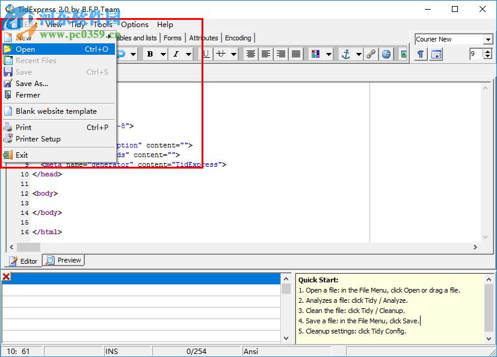Image resolution: width=497 pixels, height=357 pixels.
Task: Click Blank website template menu entry
Action: (56, 111)
